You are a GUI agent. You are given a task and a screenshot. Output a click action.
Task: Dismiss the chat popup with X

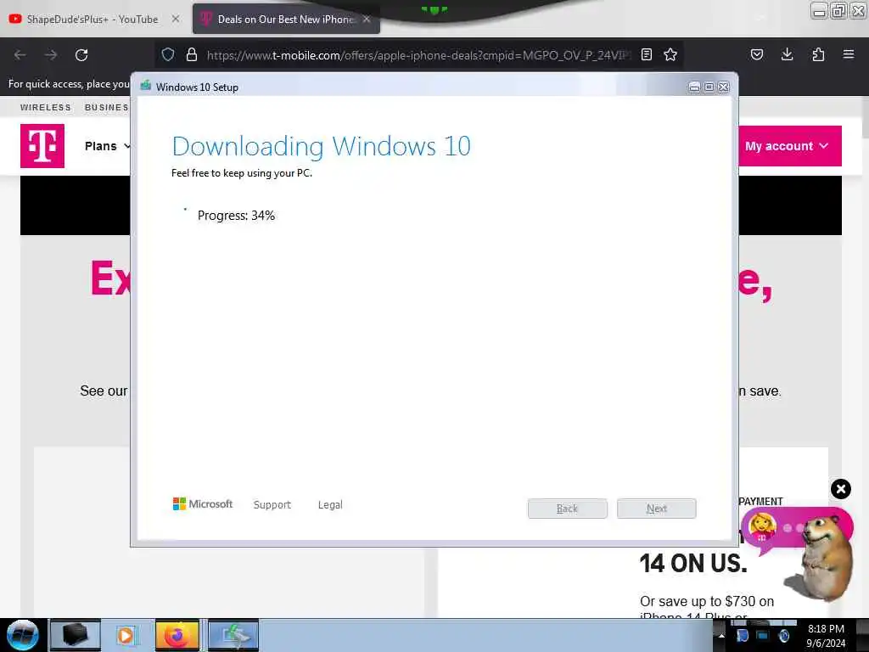(x=841, y=489)
